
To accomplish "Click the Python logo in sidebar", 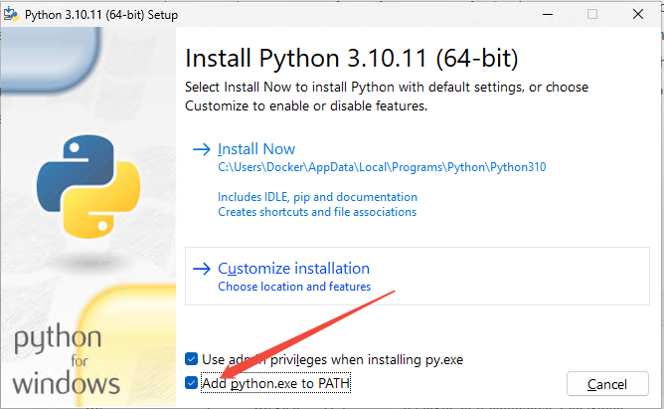I will point(88,186).
